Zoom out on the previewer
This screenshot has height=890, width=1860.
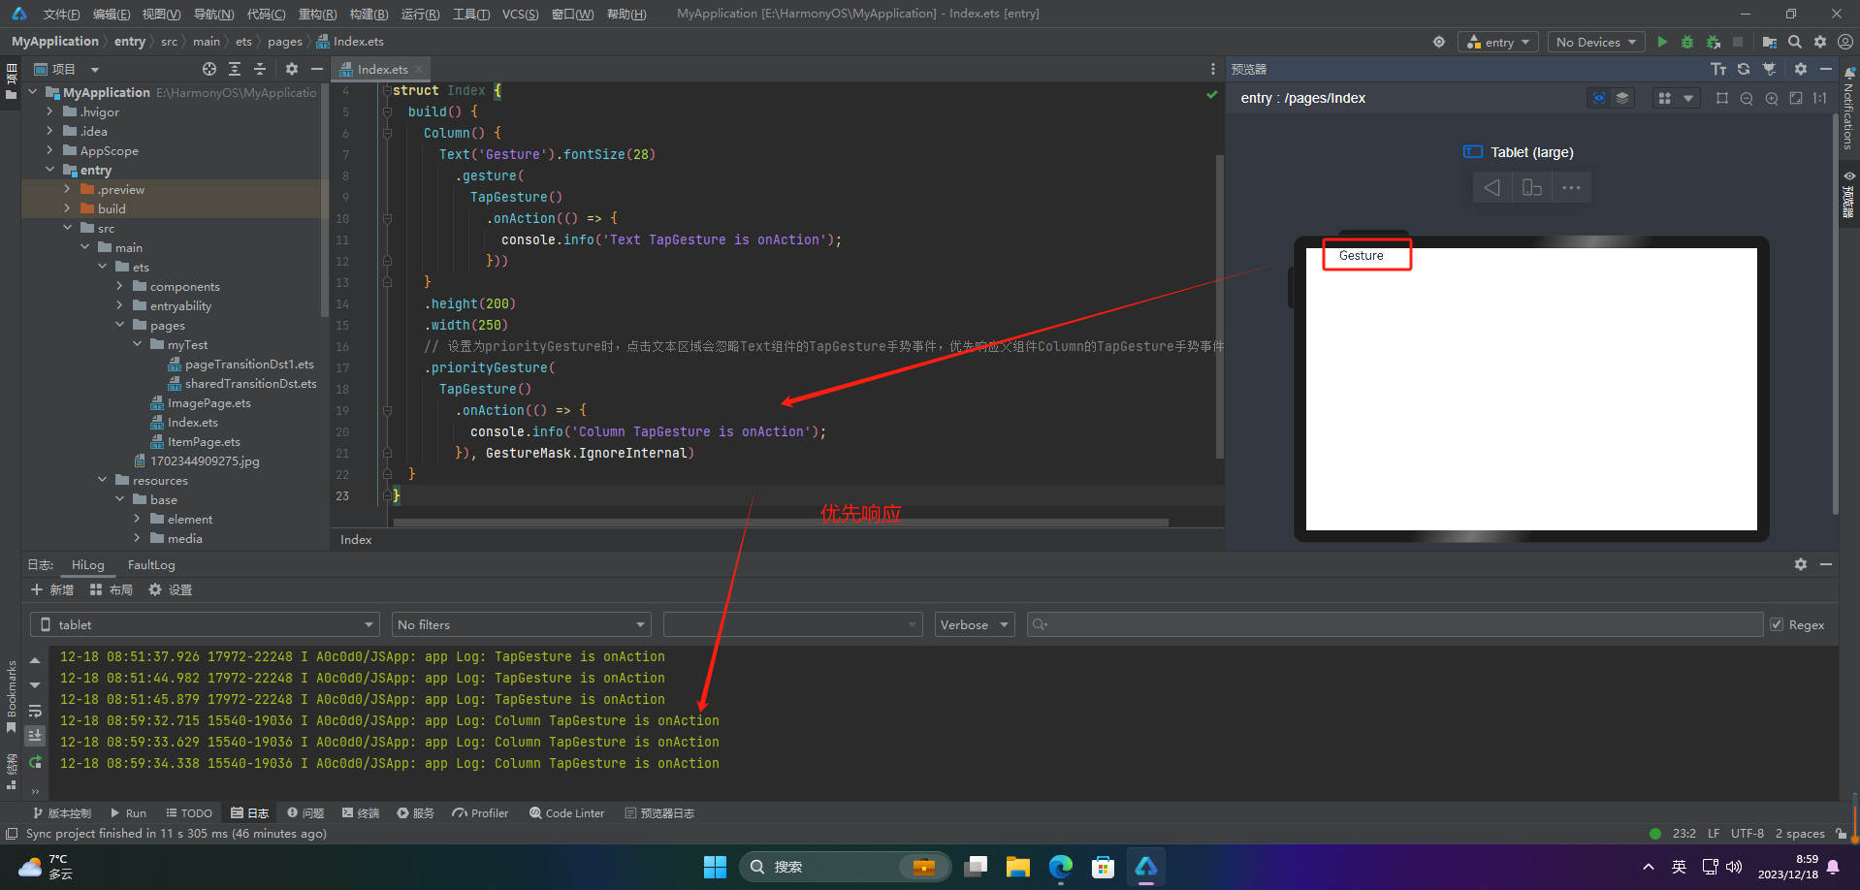1747,98
